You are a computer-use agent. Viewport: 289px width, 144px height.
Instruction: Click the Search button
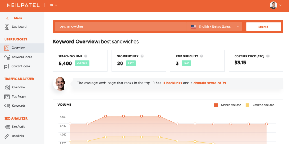coord(264,27)
